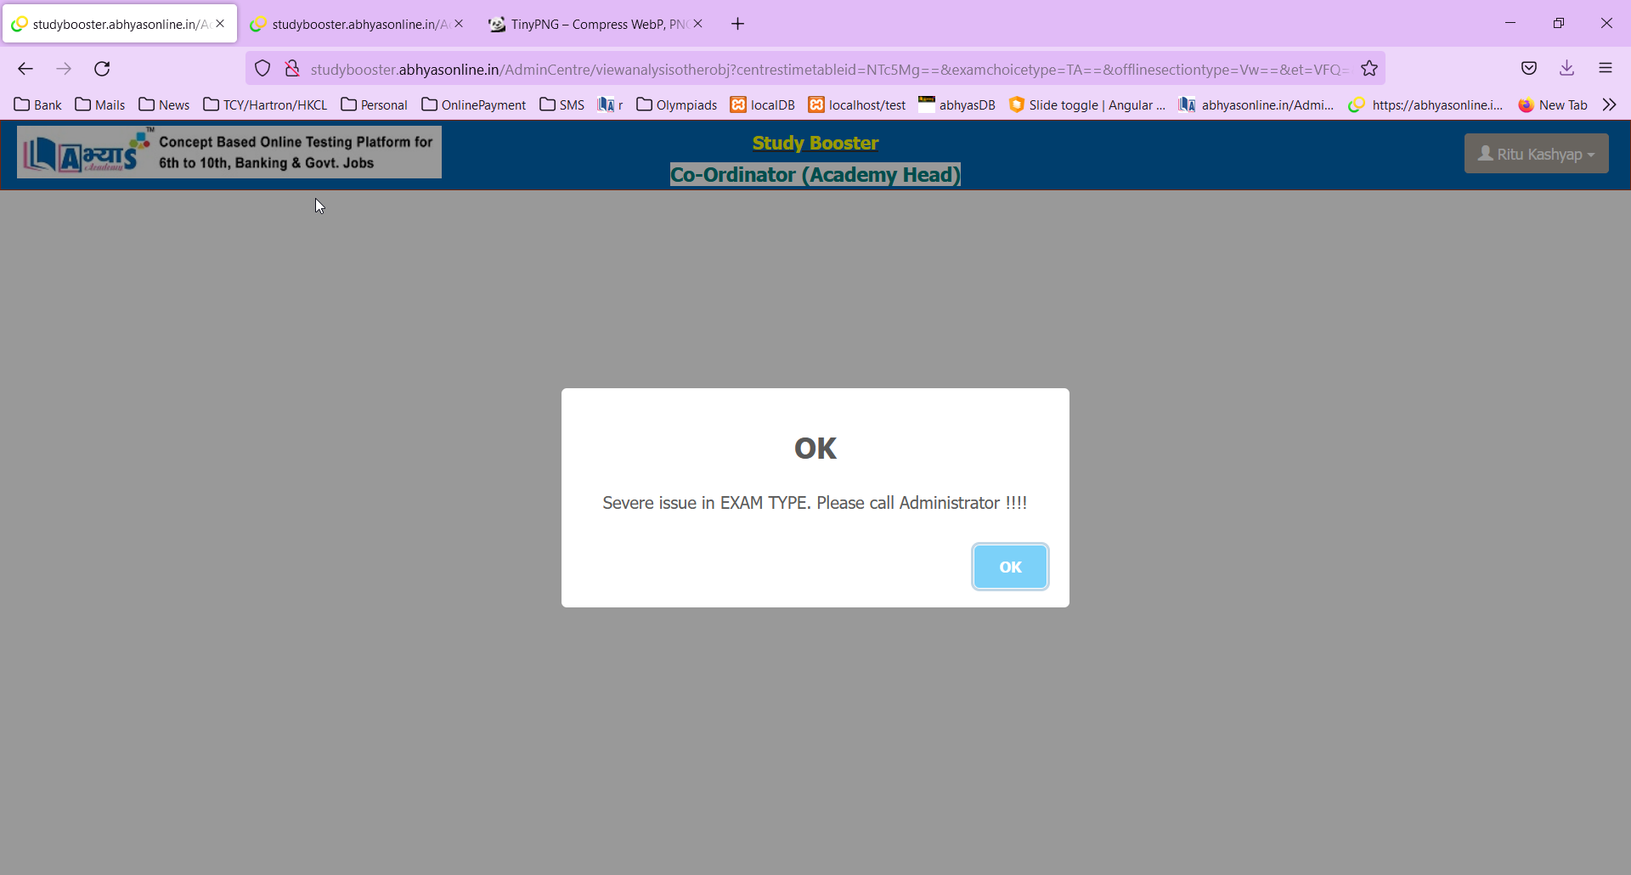Open the Olympiads bookmark folder
1631x875 pixels.
tap(677, 104)
